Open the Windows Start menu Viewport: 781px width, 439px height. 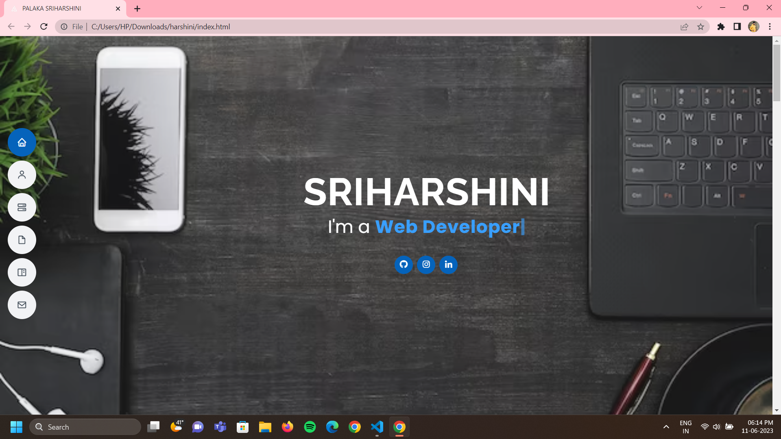point(16,427)
